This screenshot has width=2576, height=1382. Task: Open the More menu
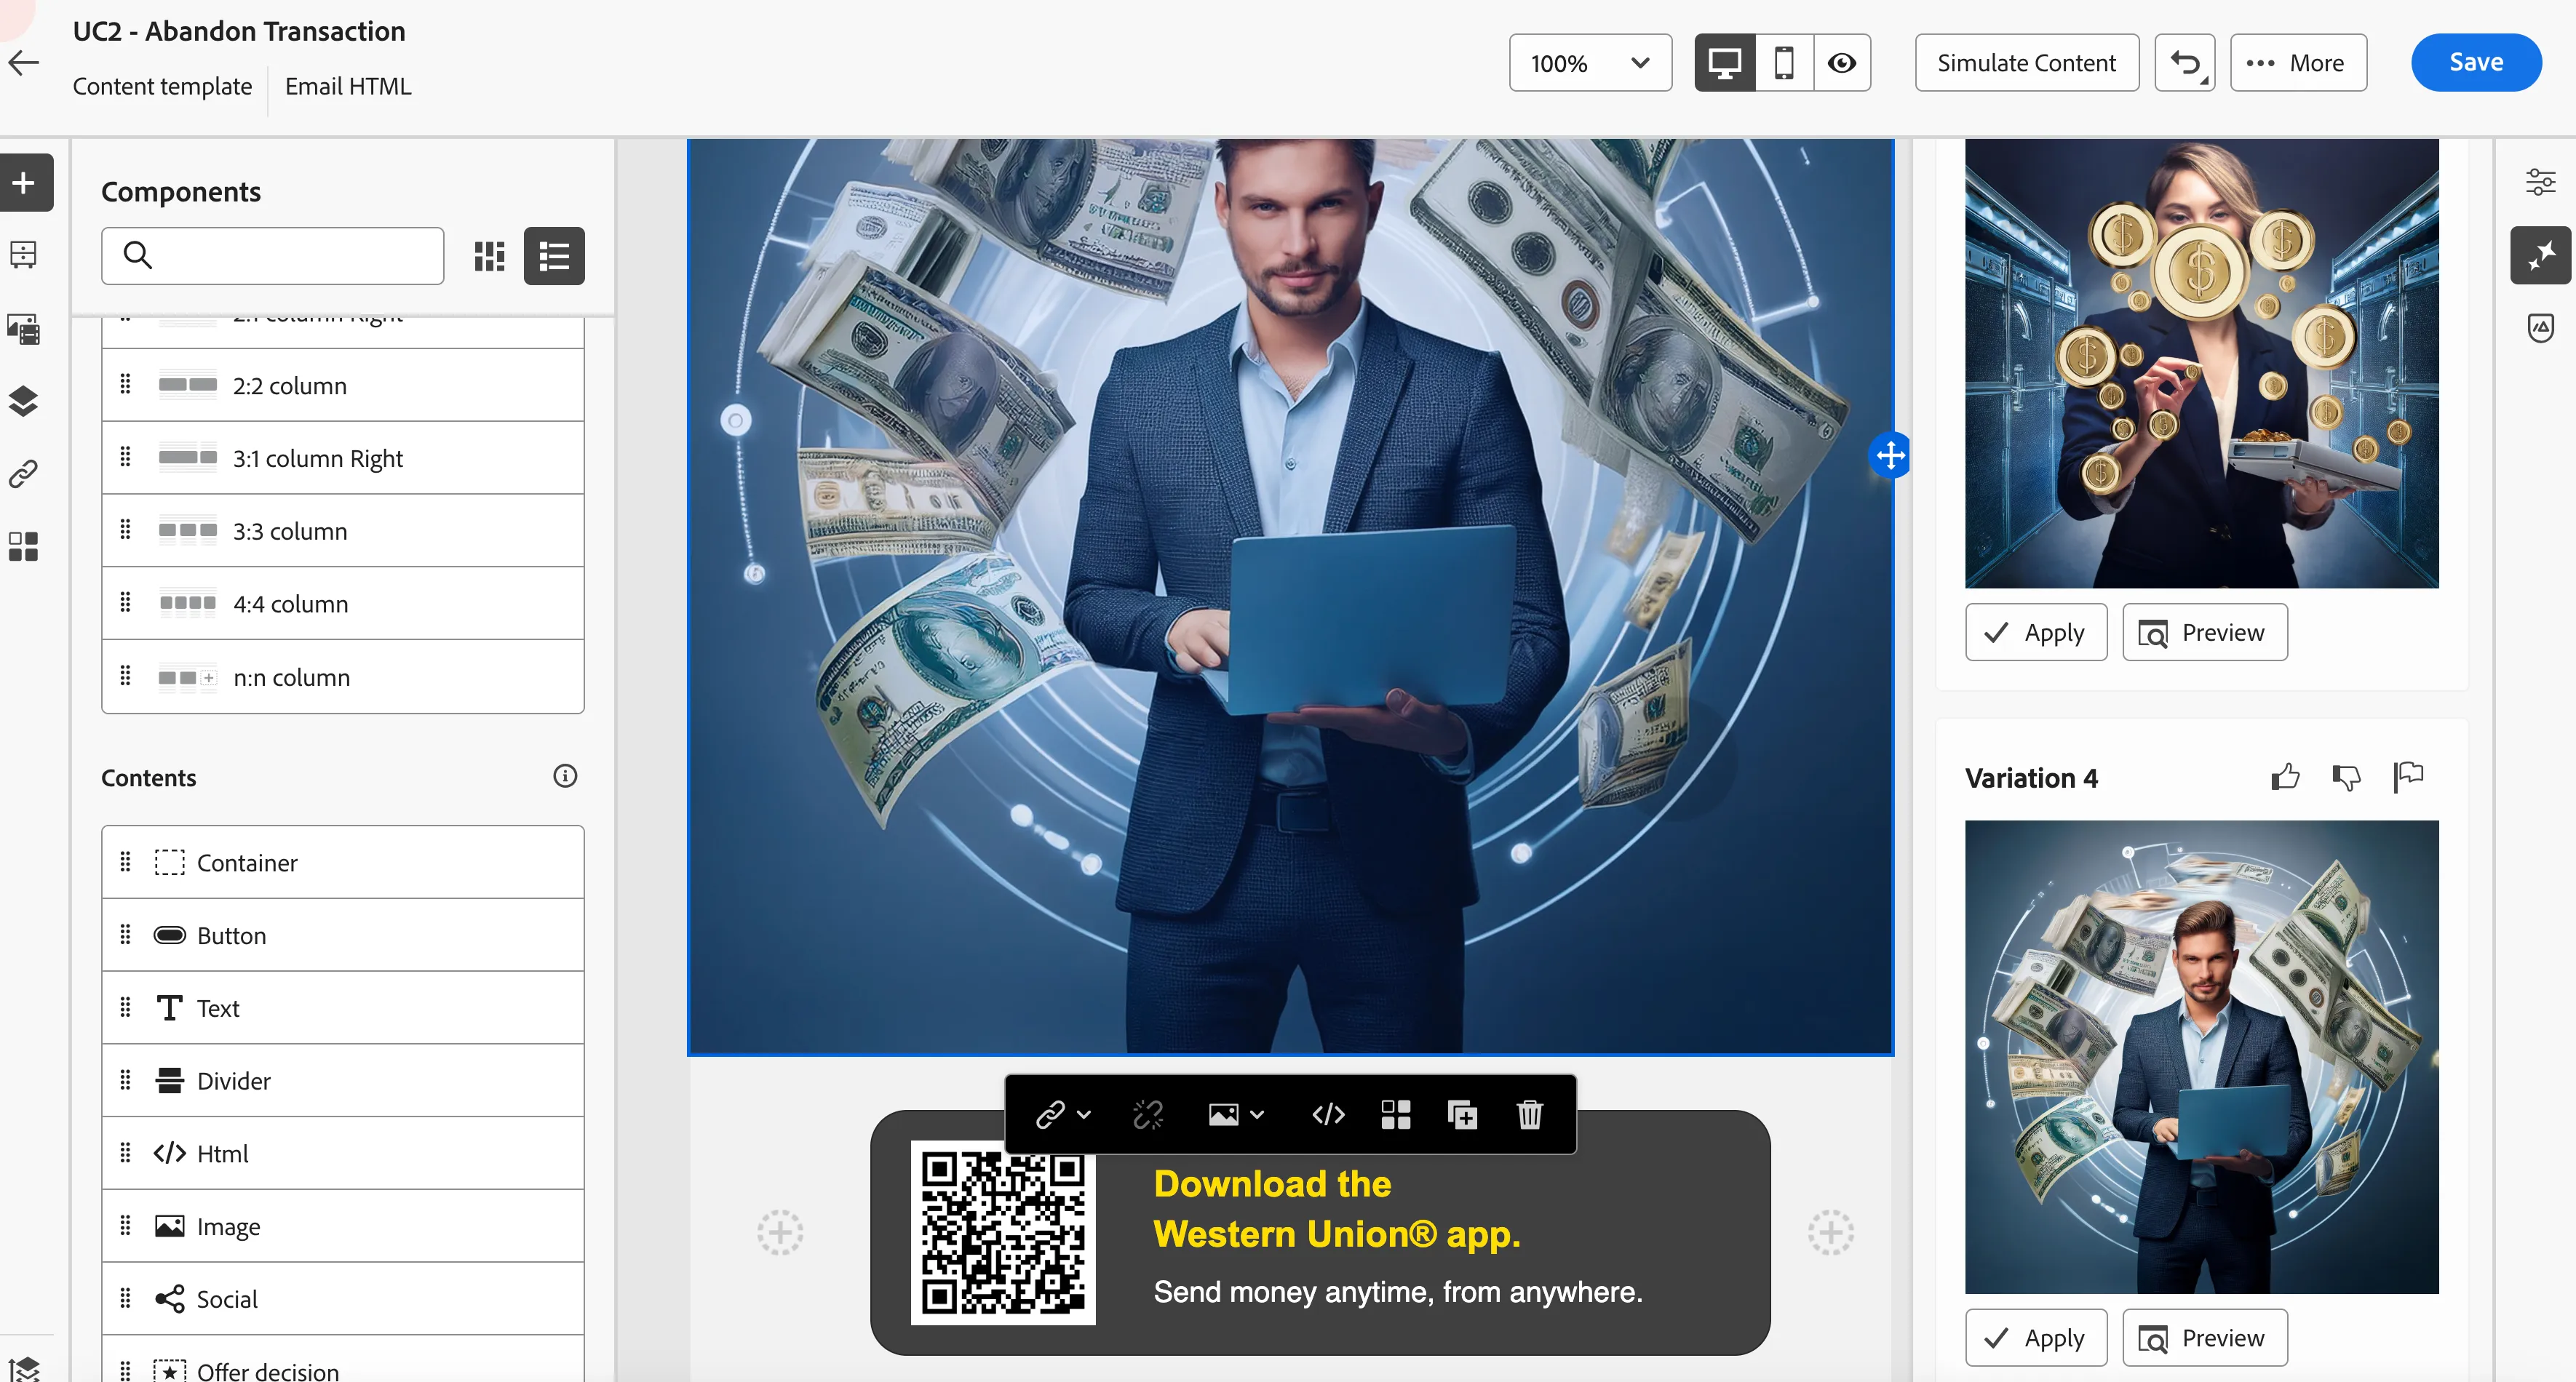(x=2298, y=63)
